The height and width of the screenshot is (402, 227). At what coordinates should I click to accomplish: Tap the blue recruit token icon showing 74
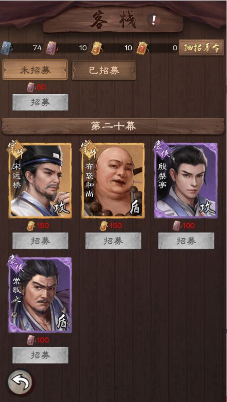(6, 48)
